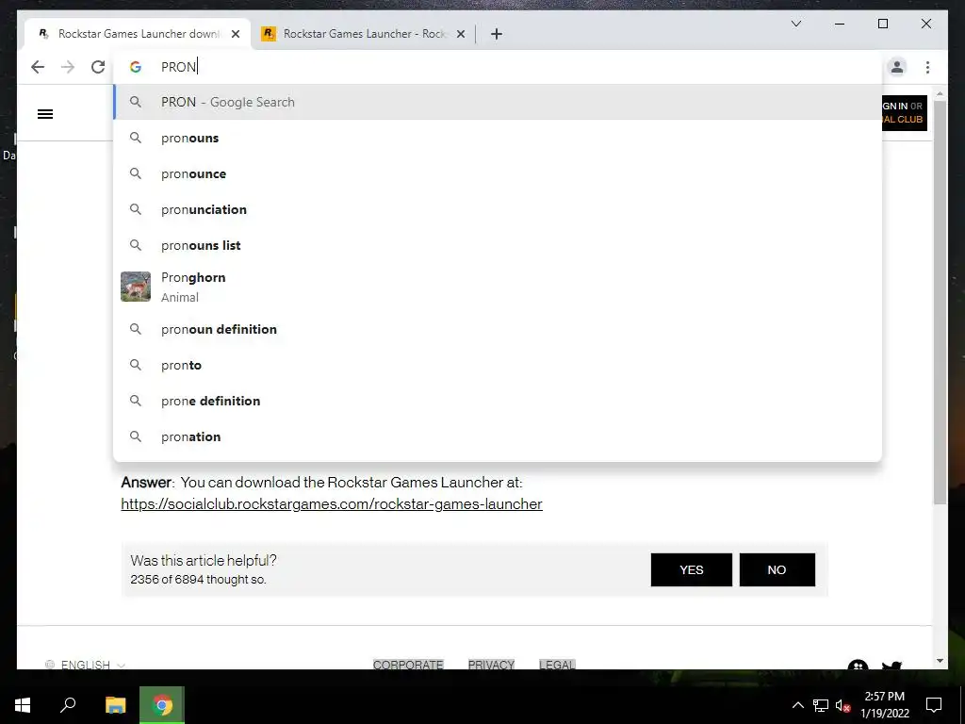Choose the pronounce suggestion
The image size is (965, 724).
click(498, 173)
